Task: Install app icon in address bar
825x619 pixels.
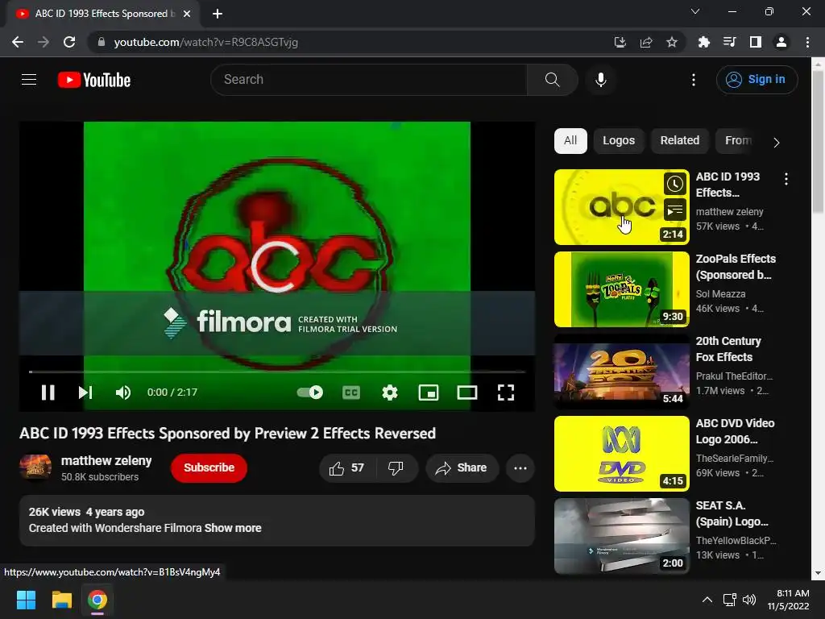Action: pyautogui.click(x=620, y=42)
